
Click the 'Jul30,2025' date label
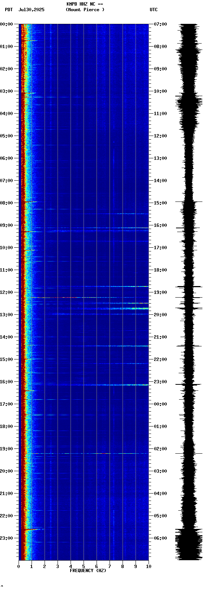31,10
